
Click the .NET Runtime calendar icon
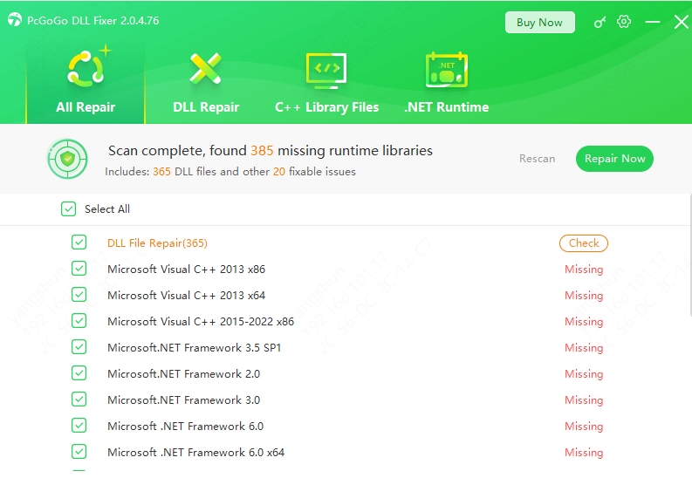point(446,69)
